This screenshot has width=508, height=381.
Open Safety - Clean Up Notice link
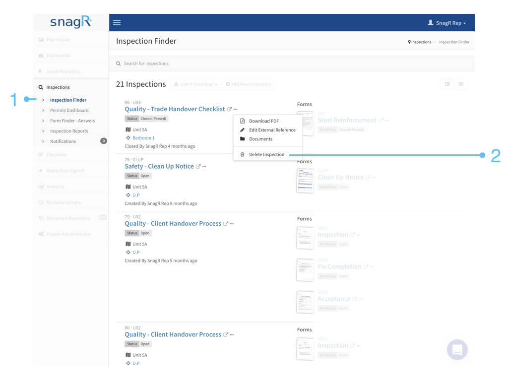(159, 166)
